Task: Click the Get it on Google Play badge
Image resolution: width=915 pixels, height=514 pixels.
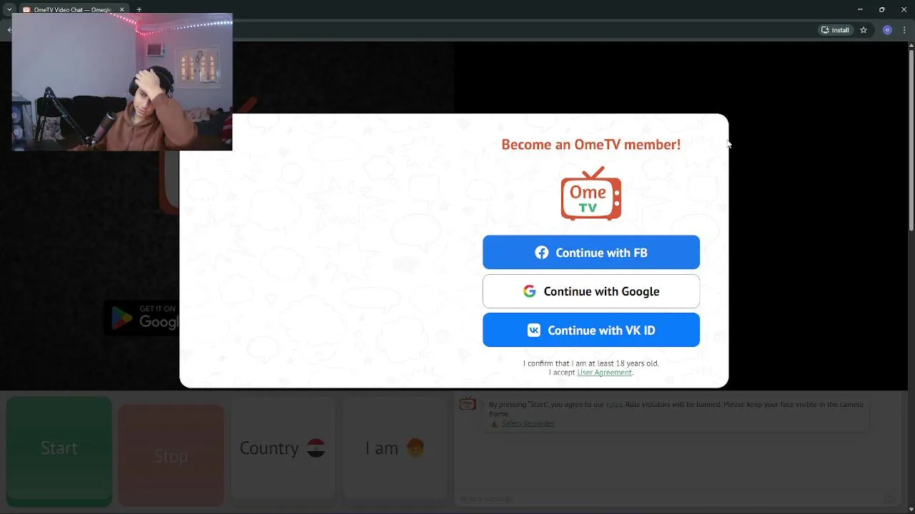Action: coord(142,318)
